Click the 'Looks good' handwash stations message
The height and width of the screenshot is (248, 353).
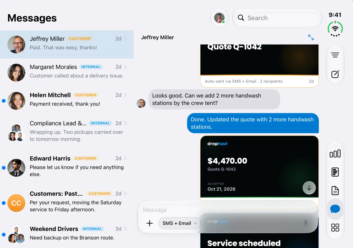[214, 99]
